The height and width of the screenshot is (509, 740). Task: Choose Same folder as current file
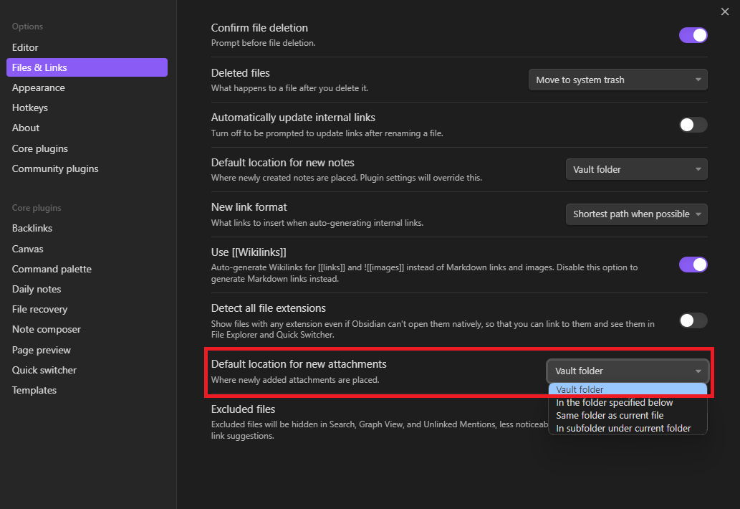628,416
